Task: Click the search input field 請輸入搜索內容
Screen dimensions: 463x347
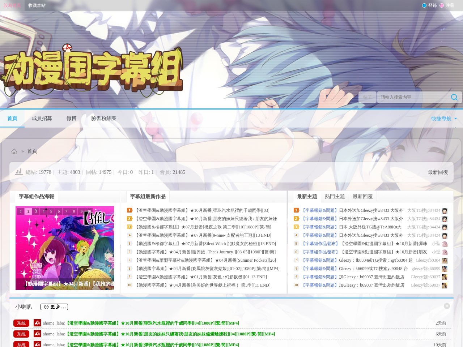Action: point(412,97)
